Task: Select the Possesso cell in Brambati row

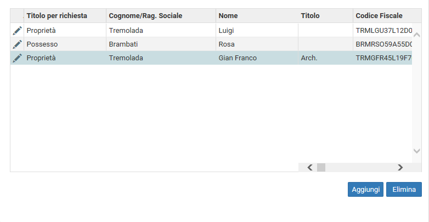Action: click(x=65, y=44)
